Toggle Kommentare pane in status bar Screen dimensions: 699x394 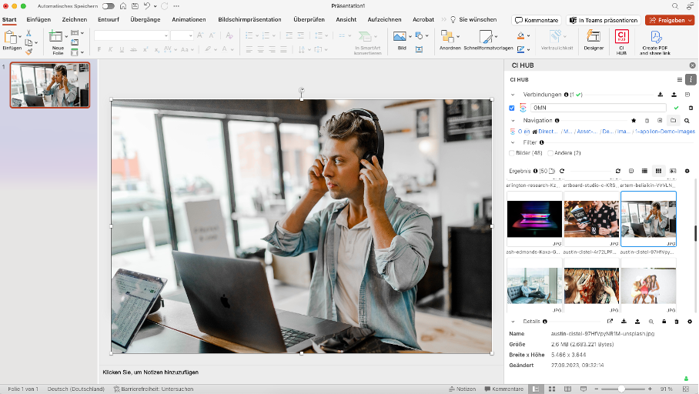504,389
